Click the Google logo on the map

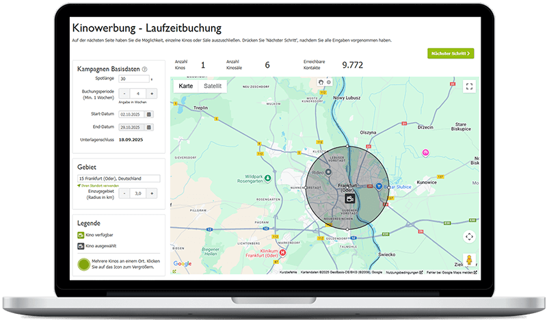click(x=183, y=263)
